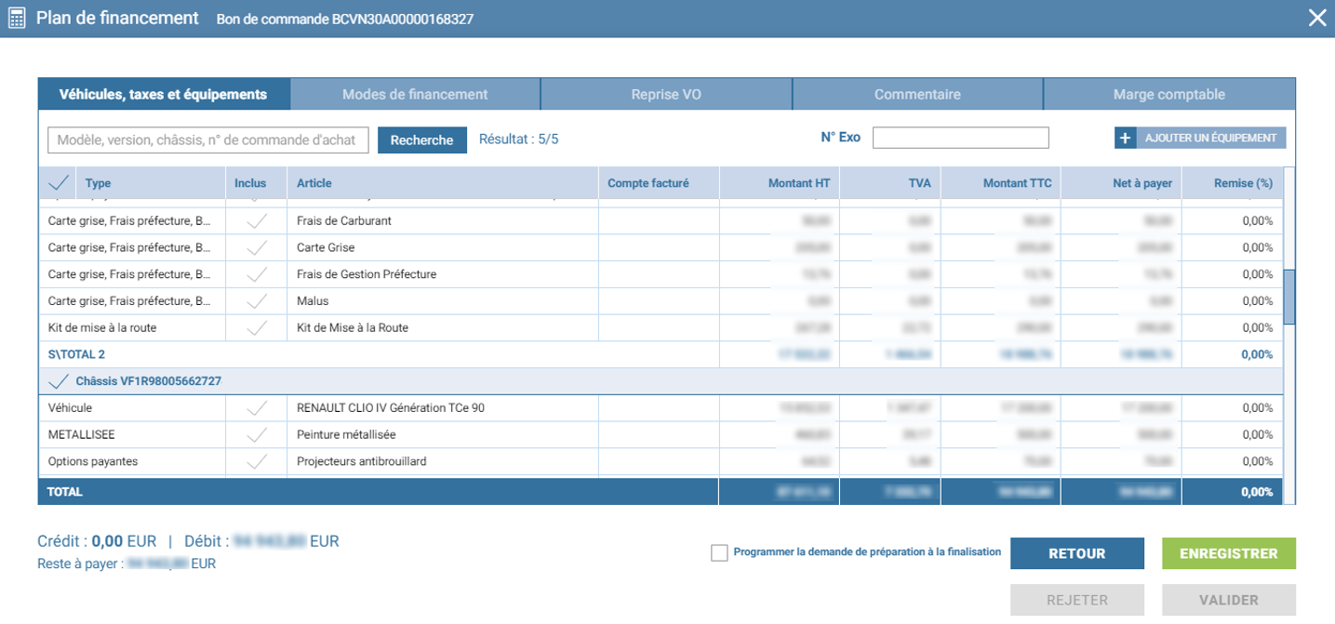The width and height of the screenshot is (1335, 624).
Task: Click the RETOUR button
Action: pos(1077,553)
